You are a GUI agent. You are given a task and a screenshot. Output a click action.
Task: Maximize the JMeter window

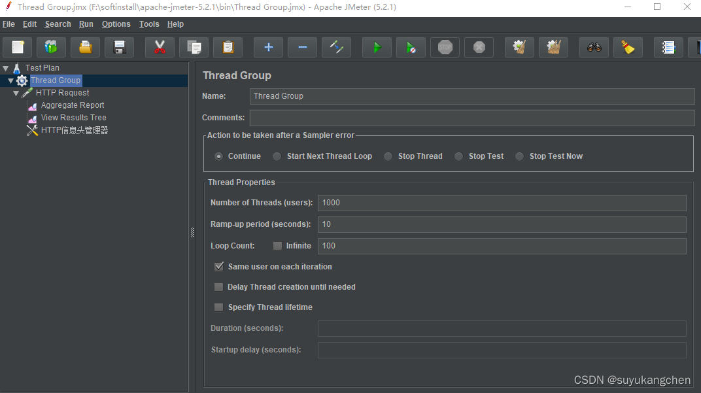tap(657, 7)
